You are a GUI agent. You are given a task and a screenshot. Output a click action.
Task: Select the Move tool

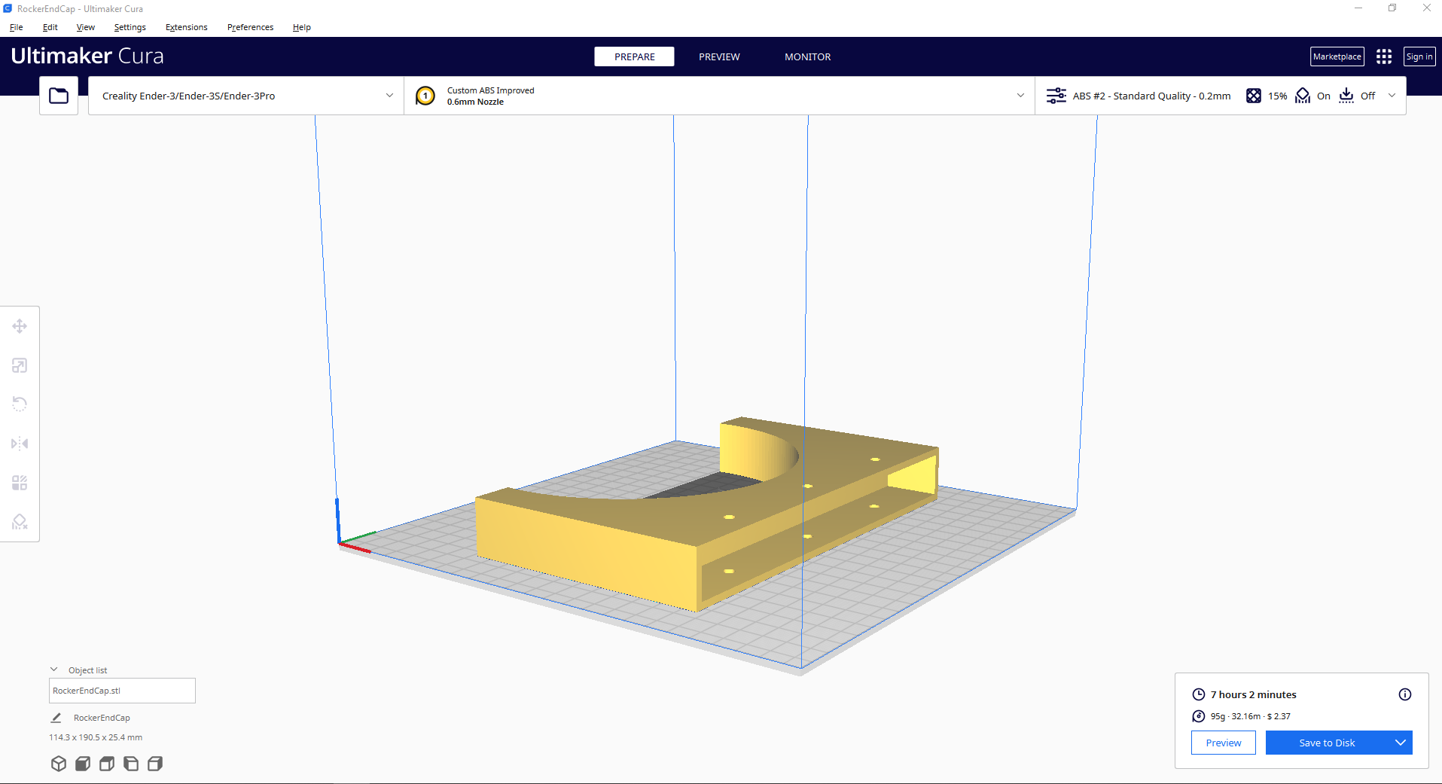(x=20, y=326)
